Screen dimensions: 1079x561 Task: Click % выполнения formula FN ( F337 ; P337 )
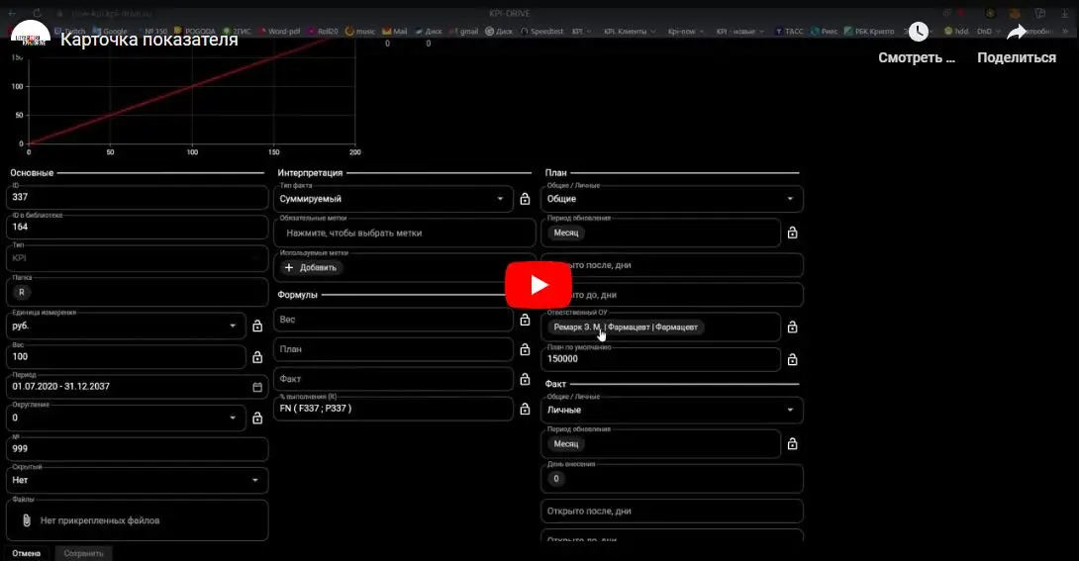(x=394, y=409)
